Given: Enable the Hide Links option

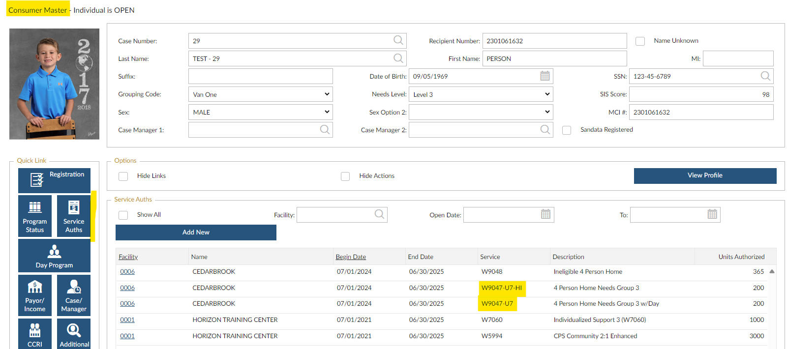Looking at the screenshot, I should (123, 176).
